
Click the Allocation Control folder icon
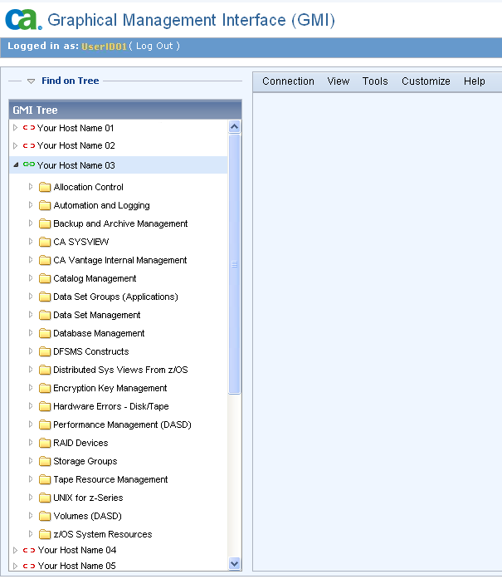coord(45,187)
